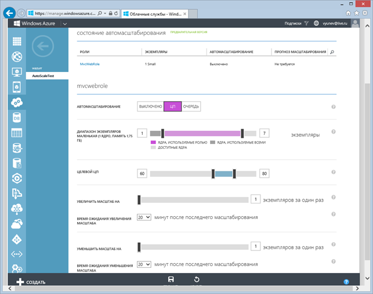The width and height of the screenshot is (373, 294).
Task: Click the globe language icon in top bar
Action: click(316, 23)
